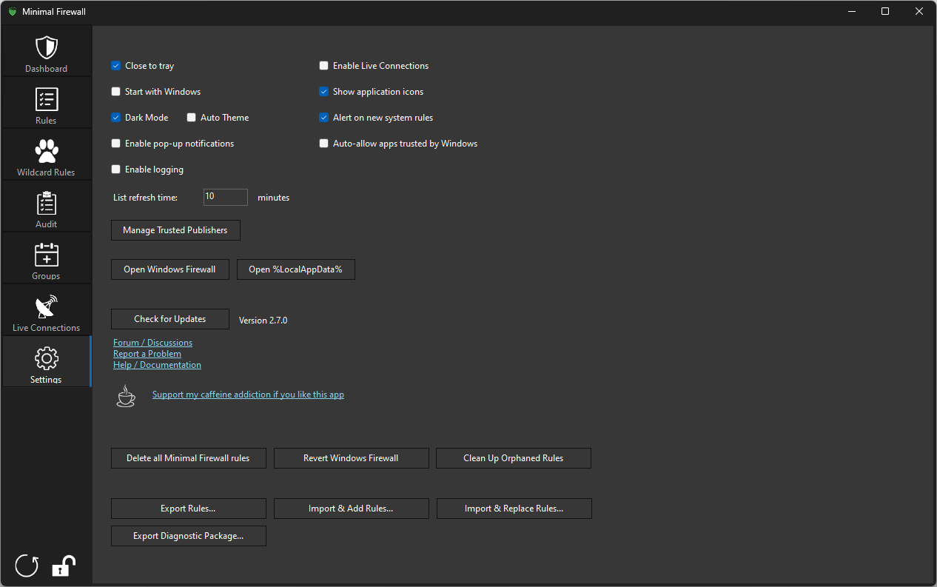This screenshot has width=937, height=587.
Task: Check Auto-allow apps trusted by Windows
Action: coord(324,144)
